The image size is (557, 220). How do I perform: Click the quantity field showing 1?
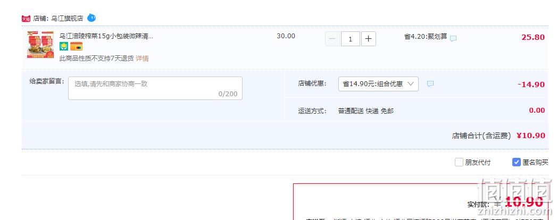coord(351,39)
